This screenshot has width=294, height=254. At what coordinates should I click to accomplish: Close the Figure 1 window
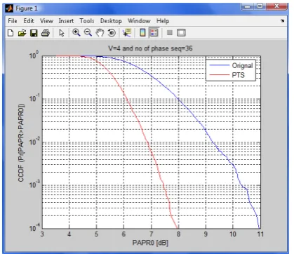[276, 6]
